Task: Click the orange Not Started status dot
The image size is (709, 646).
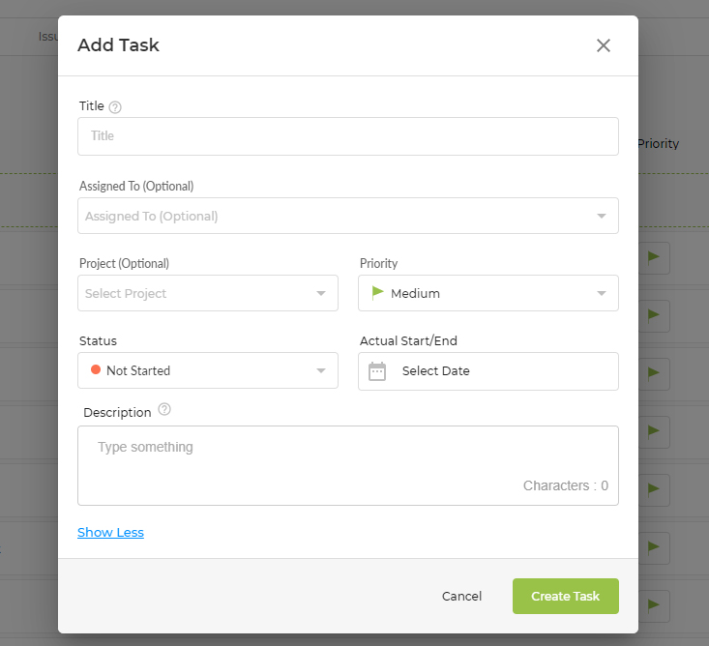Action: 96,369
